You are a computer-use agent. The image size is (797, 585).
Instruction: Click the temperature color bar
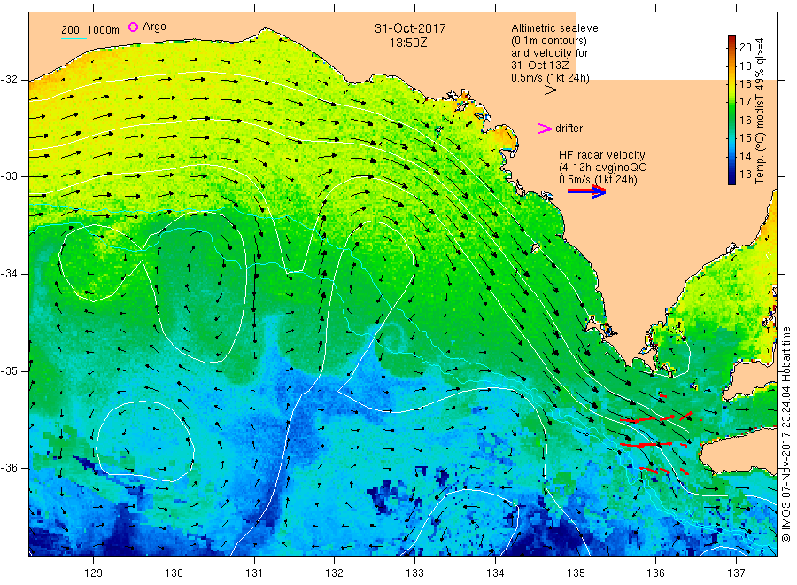pyautogui.click(x=731, y=110)
